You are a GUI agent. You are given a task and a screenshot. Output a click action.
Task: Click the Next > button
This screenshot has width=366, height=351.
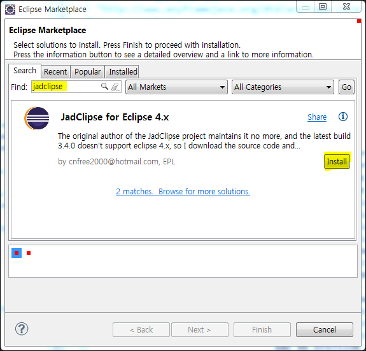[200, 330]
